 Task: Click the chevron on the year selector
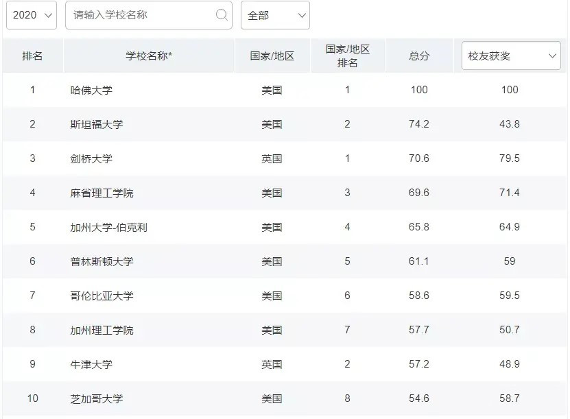click(47, 14)
